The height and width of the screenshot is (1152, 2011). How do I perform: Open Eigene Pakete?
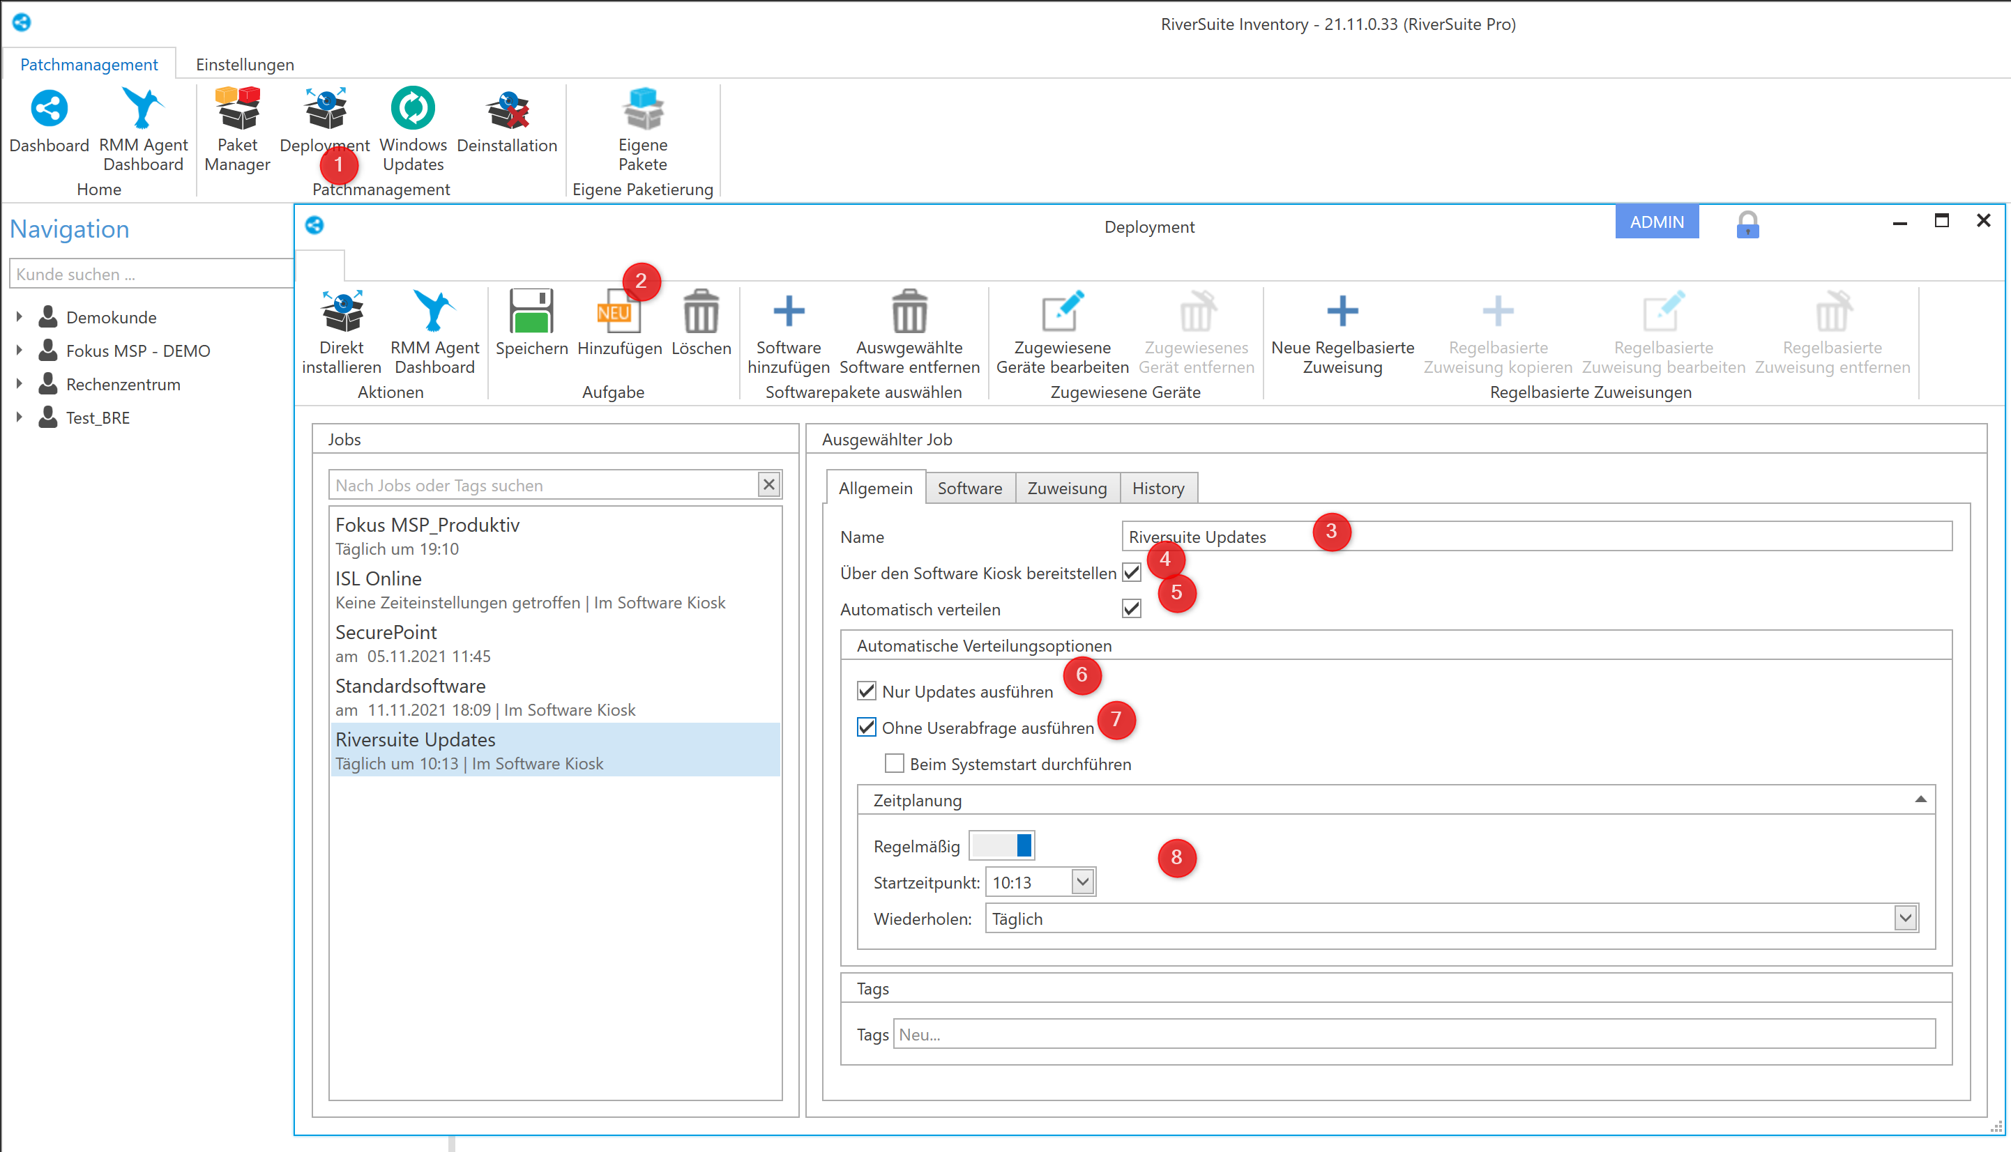click(643, 129)
